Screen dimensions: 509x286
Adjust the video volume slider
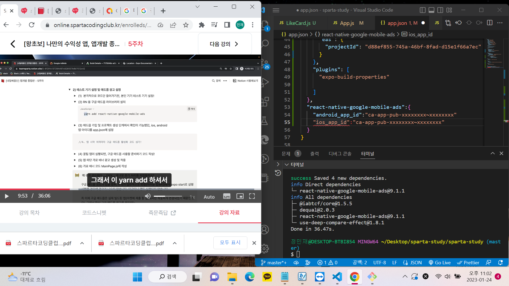[168, 196]
